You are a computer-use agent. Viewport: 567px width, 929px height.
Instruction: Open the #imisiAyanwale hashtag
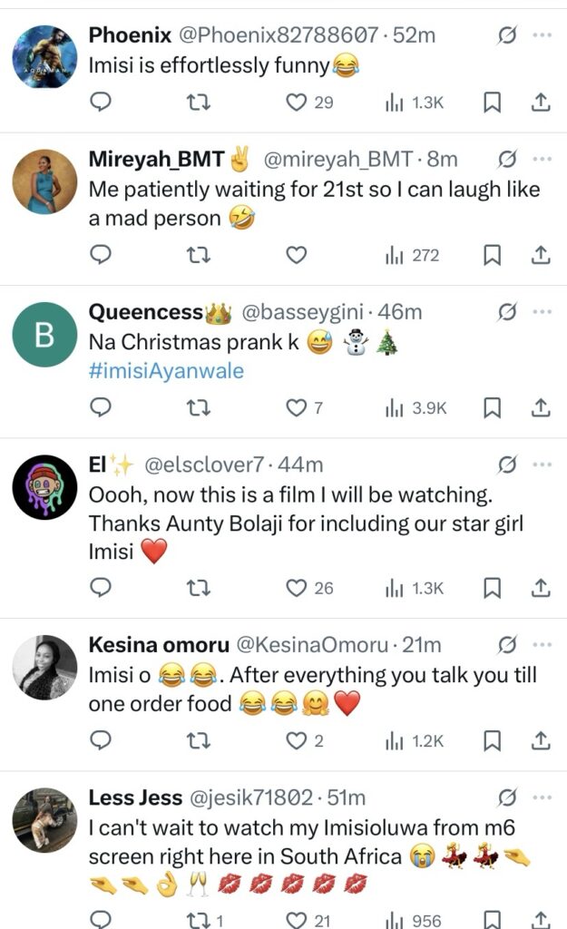pos(166,371)
